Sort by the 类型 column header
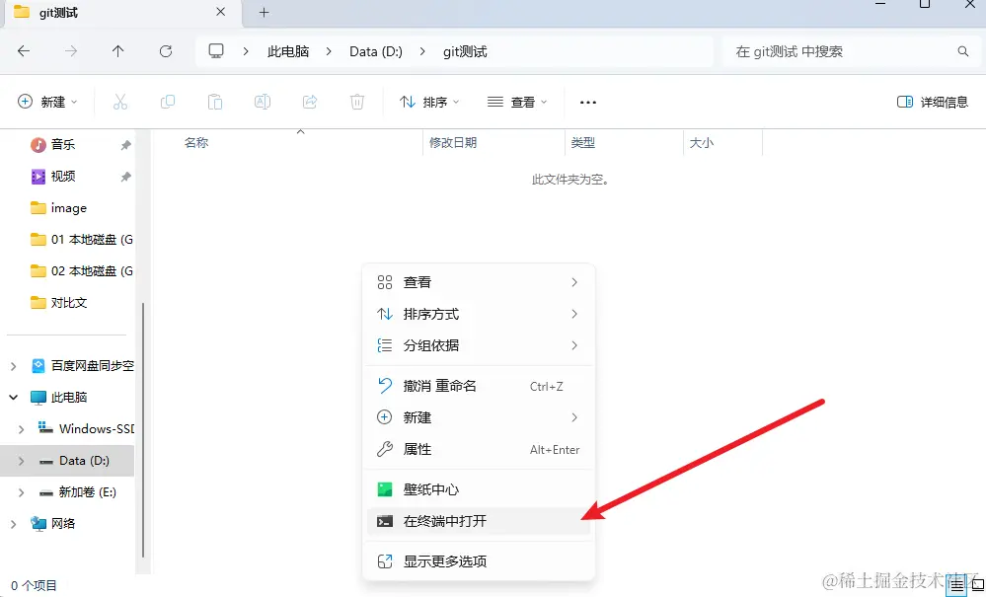986x597 pixels. 583,143
